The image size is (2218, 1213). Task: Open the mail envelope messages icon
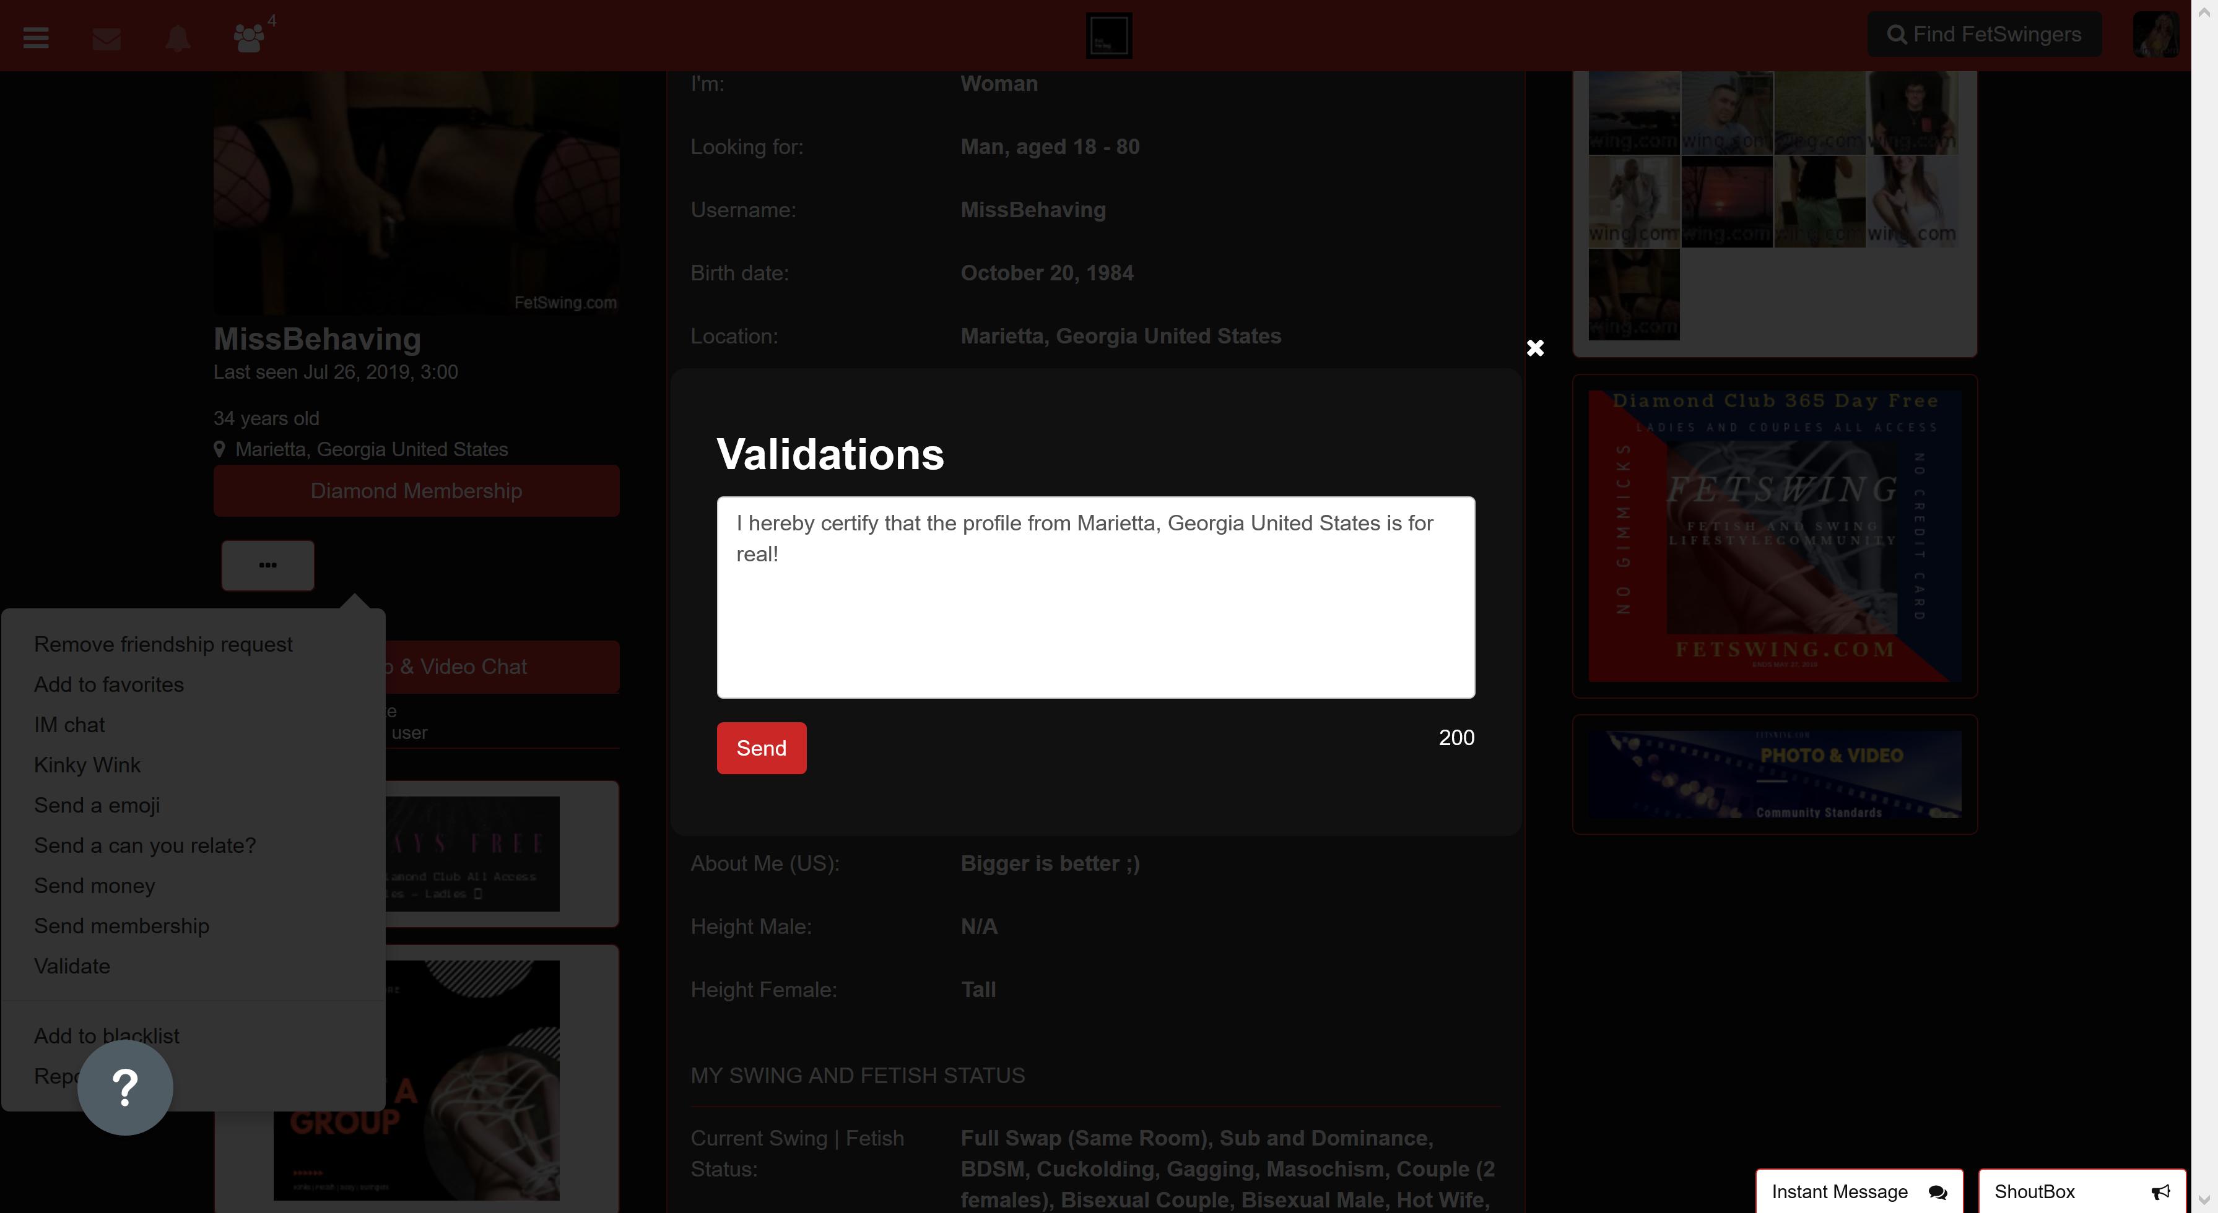coord(106,38)
